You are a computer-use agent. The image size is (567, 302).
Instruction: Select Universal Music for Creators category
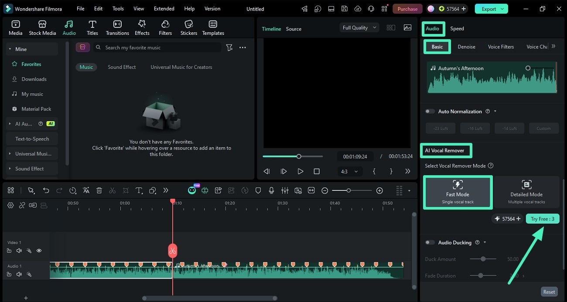(181, 67)
